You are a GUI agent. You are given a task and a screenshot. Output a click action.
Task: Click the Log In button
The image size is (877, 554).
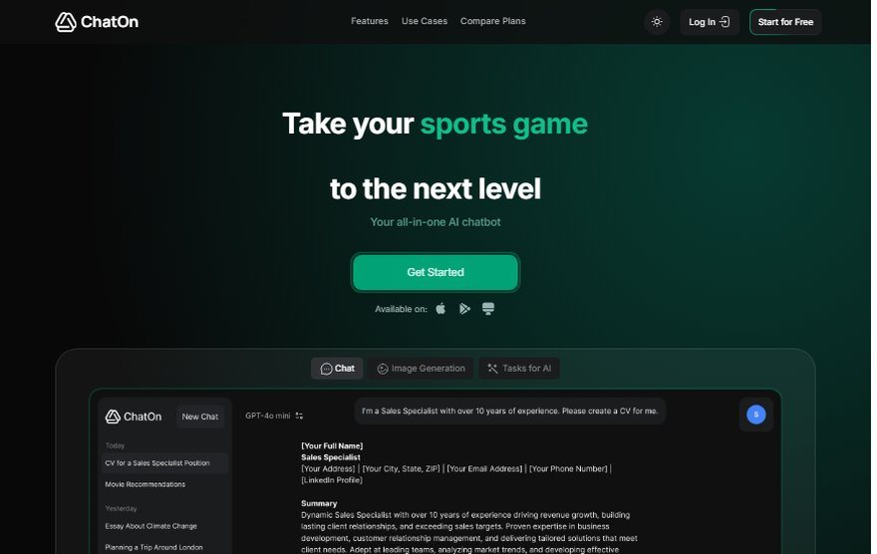[710, 22]
